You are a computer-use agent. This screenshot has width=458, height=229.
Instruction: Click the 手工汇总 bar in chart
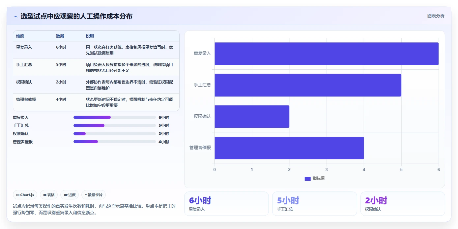tap(308, 85)
